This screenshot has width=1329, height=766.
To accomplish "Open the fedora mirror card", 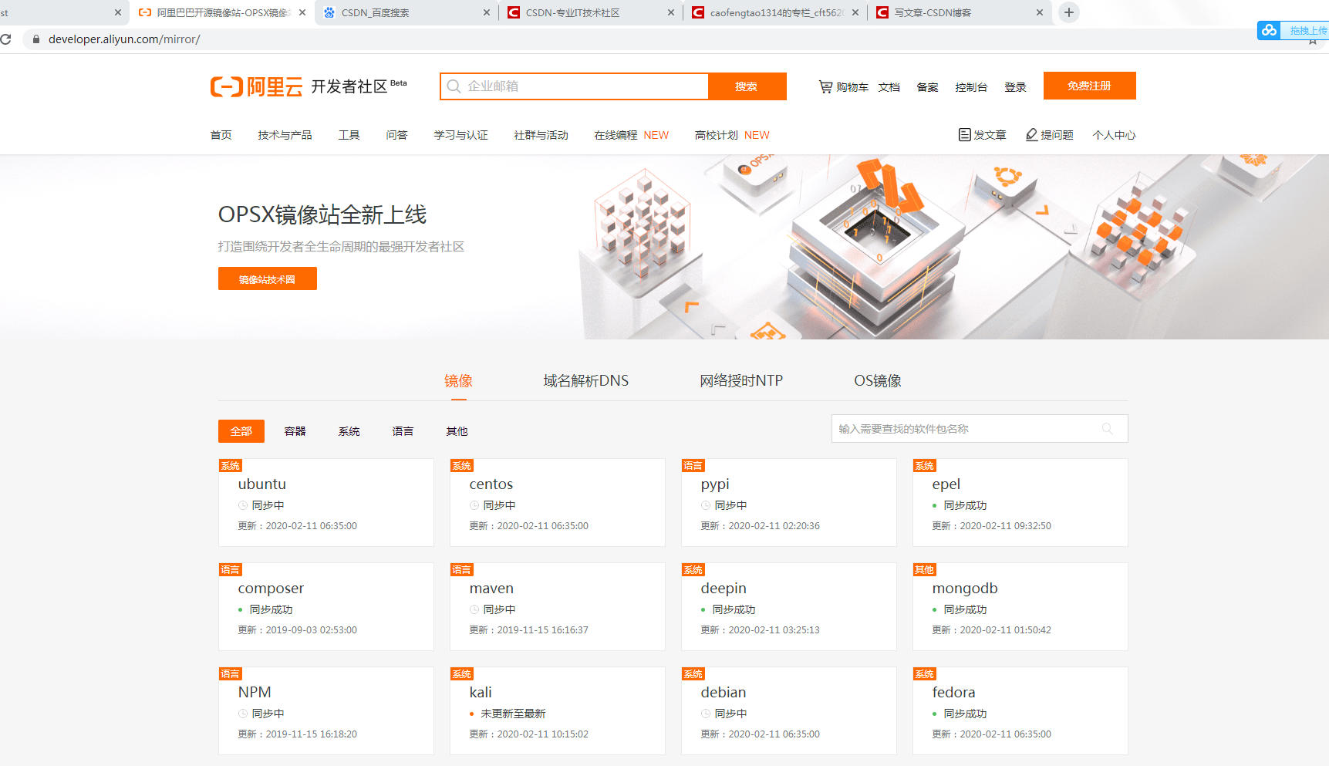I will [x=1020, y=711].
